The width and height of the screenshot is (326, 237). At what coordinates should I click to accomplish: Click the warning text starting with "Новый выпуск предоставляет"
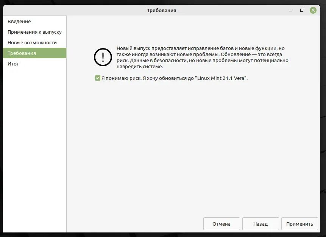(x=202, y=58)
